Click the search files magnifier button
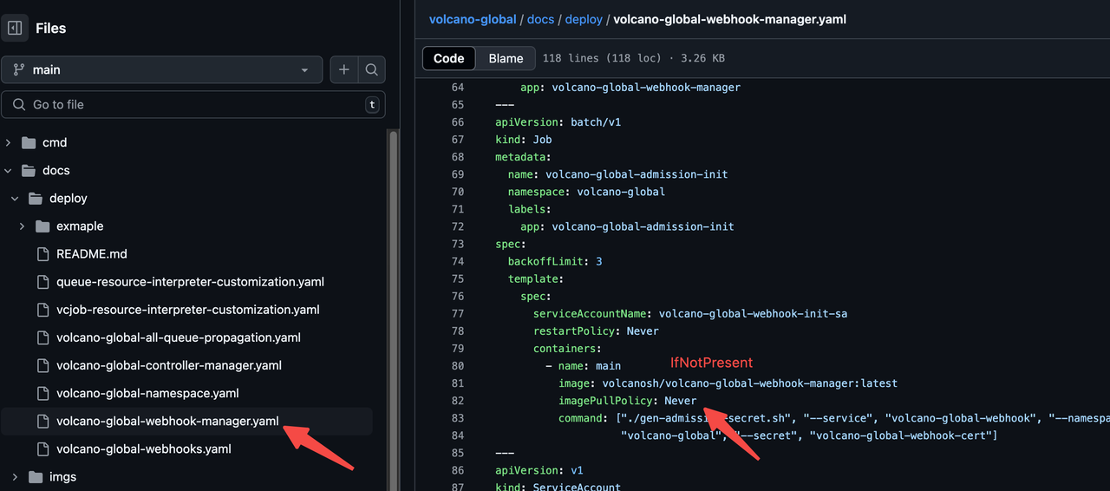Viewport: 1110px width, 491px height. pos(371,69)
